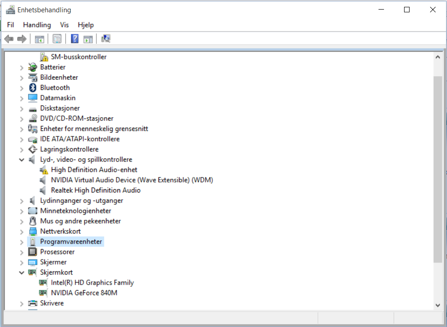Screen dimensions: 447x327
Task: Click the vertical scrollbar thumb
Action: [438, 169]
